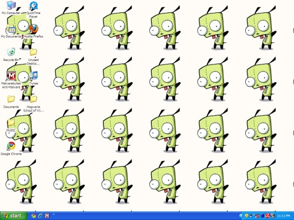Expand hidden Quick Launch items chevron

point(54,215)
